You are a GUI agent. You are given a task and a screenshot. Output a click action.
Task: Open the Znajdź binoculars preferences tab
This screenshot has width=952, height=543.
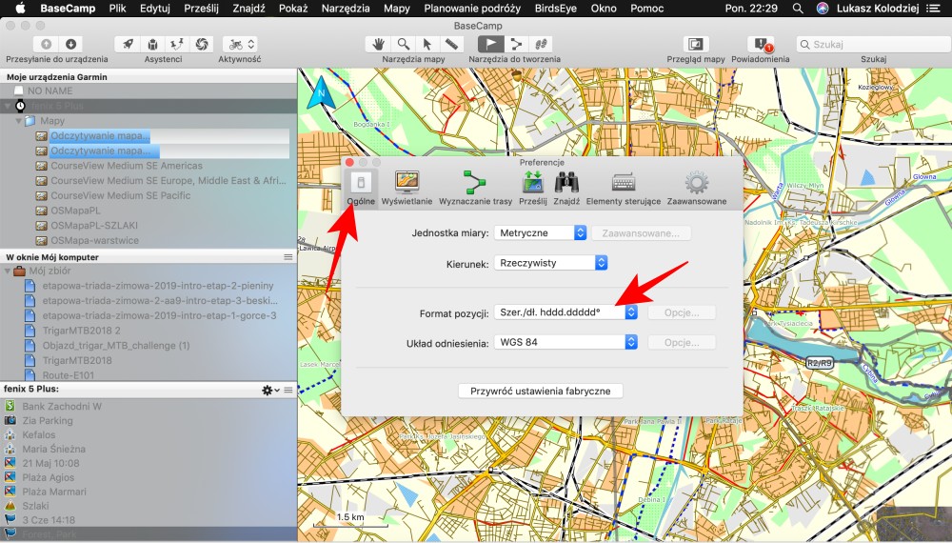566,189
